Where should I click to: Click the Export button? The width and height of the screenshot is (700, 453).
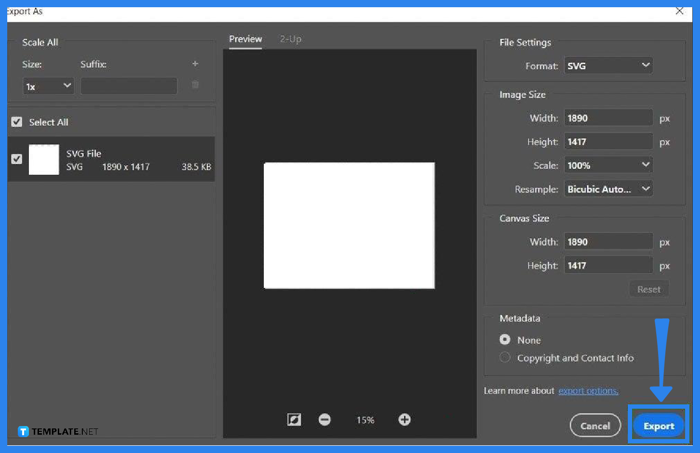(x=658, y=426)
